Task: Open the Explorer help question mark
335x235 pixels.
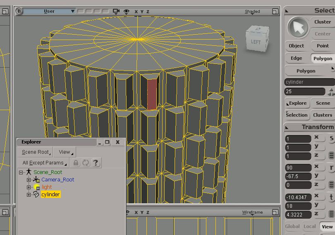Action: [96, 163]
